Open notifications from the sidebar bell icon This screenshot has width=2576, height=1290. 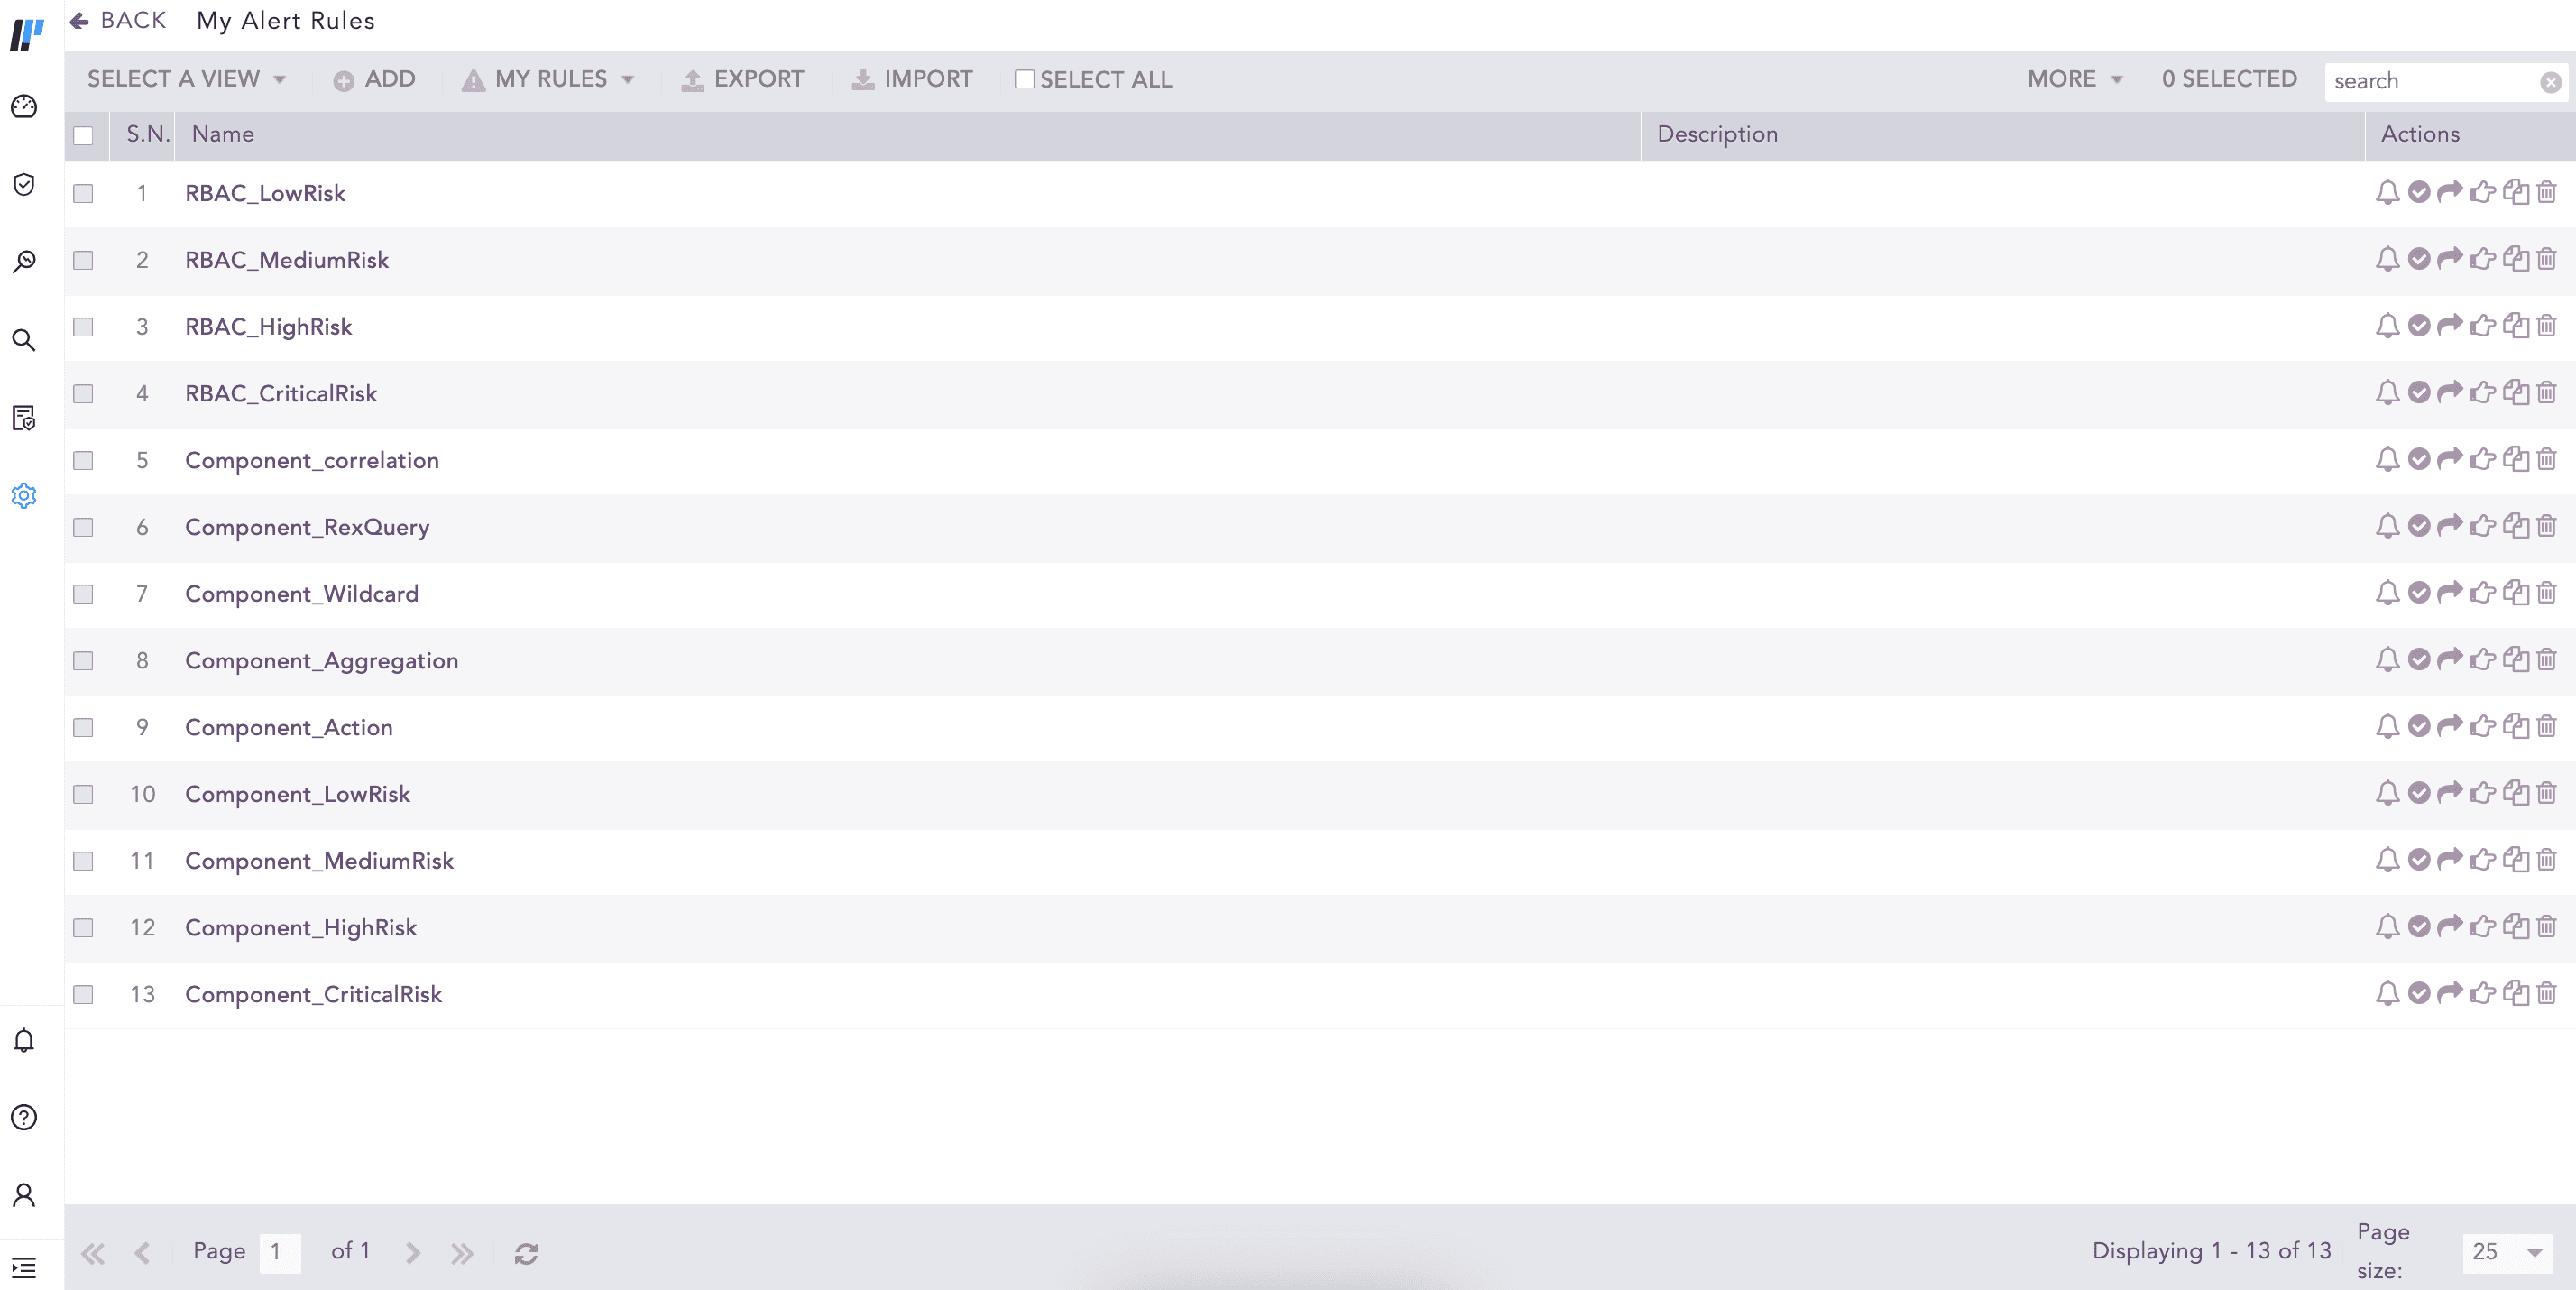[23, 1041]
